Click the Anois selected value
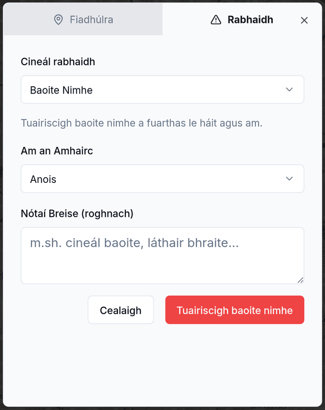Image resolution: width=325 pixels, height=410 pixels. (x=43, y=179)
